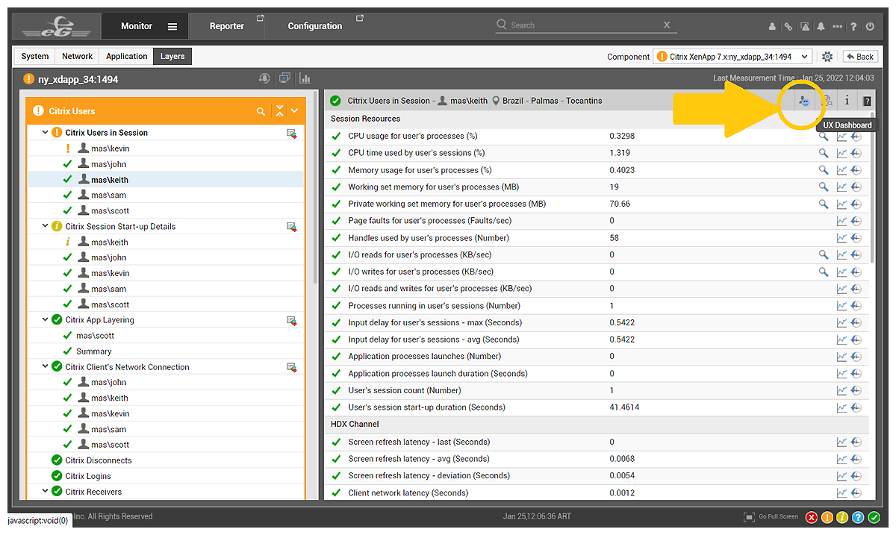
Task: Switch to the Network tab
Action: (x=78, y=56)
